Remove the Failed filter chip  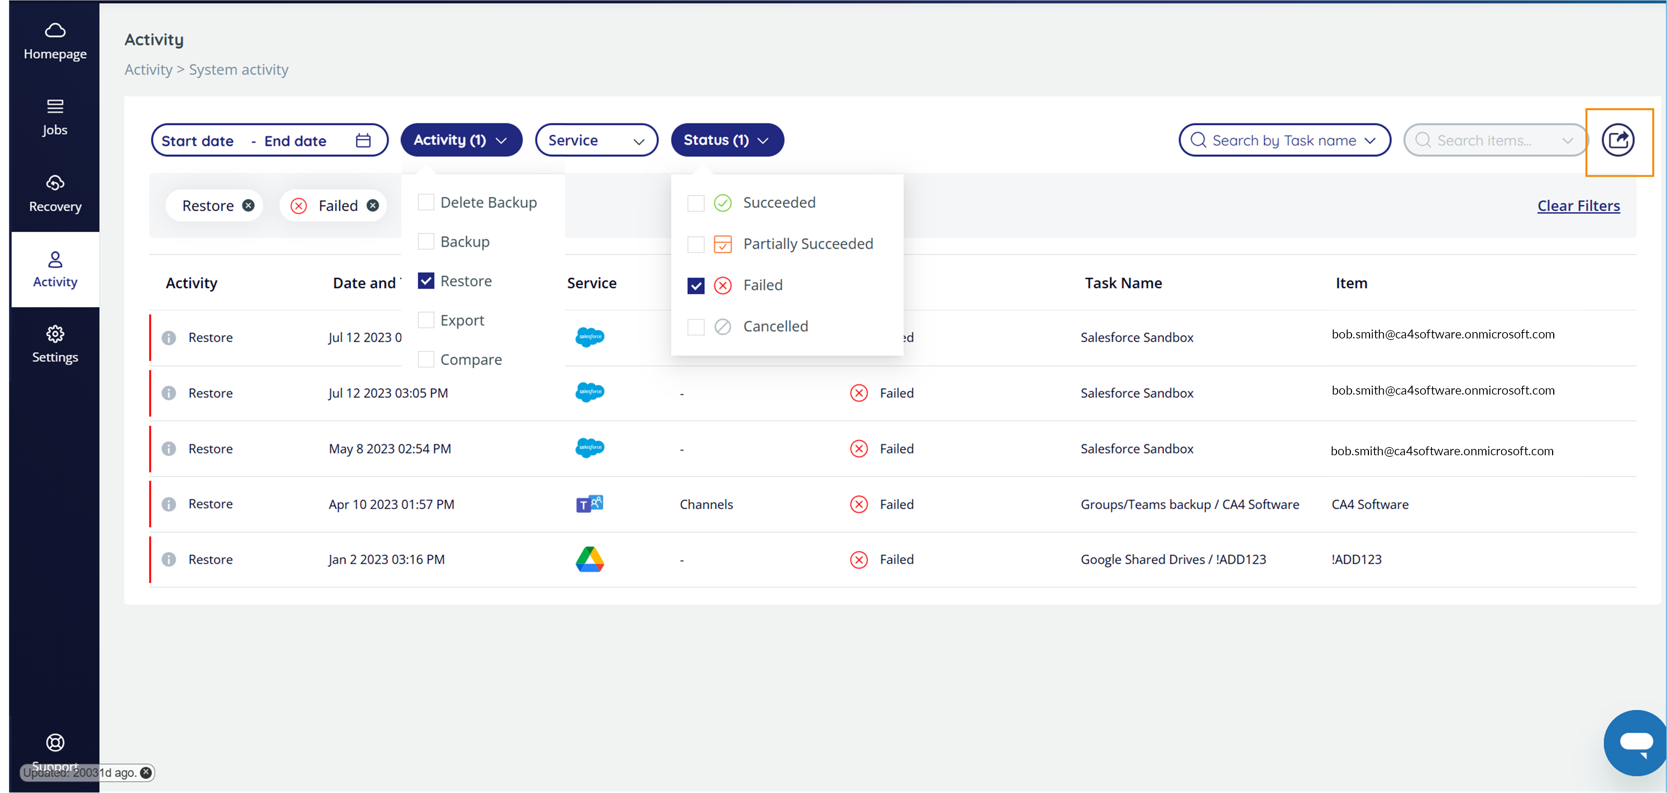(x=373, y=206)
